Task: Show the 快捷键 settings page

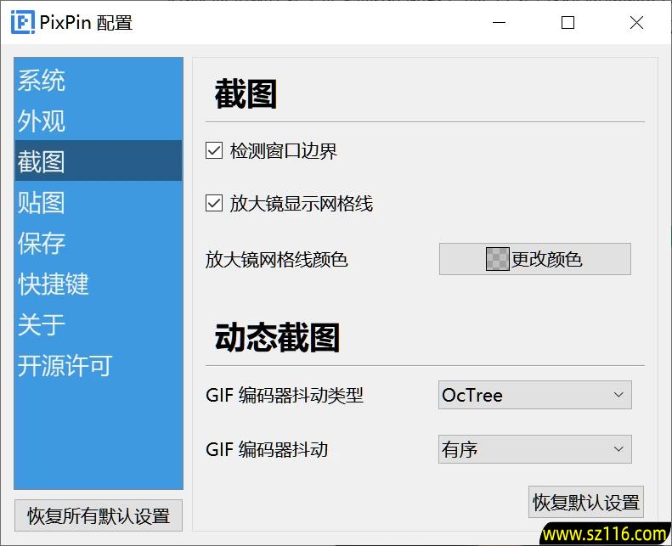Action: [54, 284]
